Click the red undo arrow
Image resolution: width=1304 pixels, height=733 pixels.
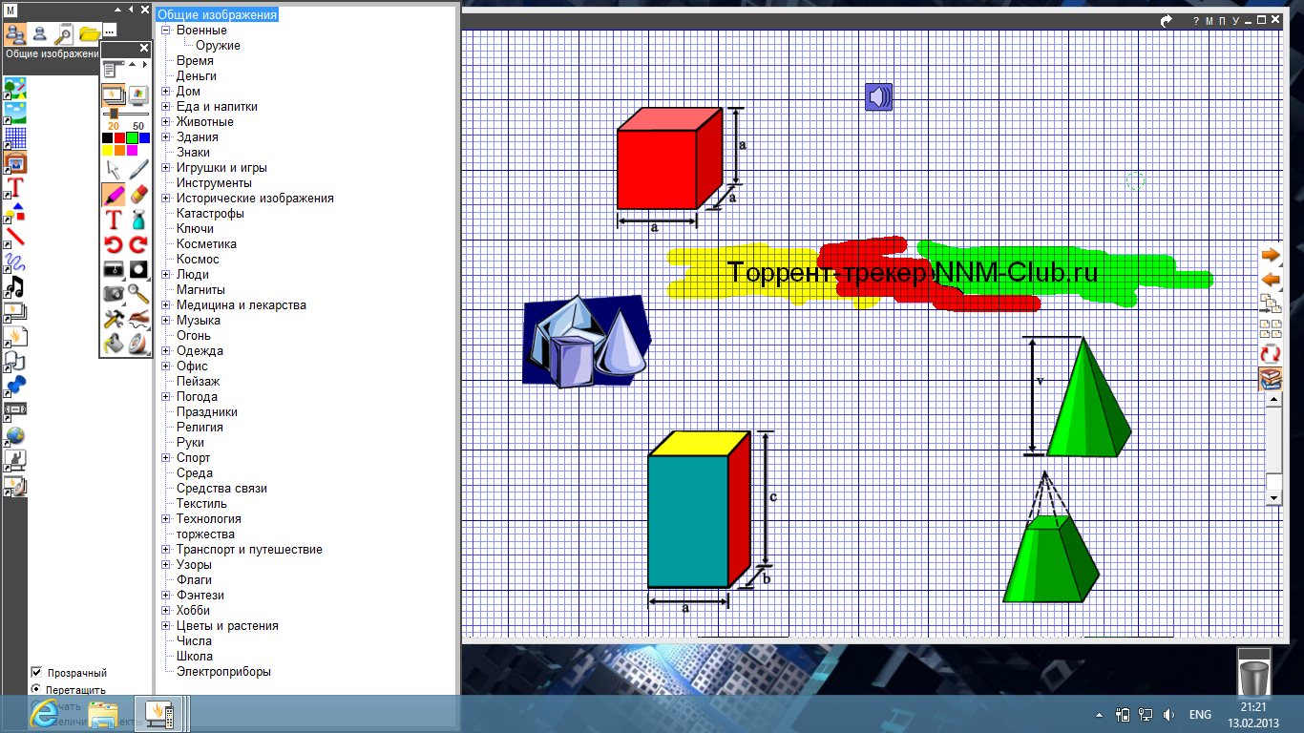tap(114, 244)
